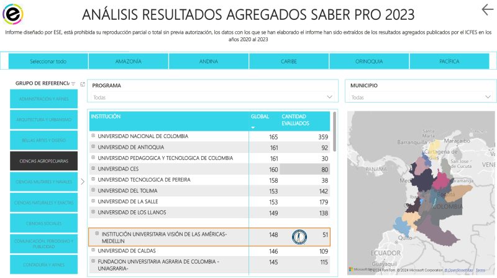Expand the Universidad Nacional de Colombia row
497x278 pixels.
[x=93, y=136]
